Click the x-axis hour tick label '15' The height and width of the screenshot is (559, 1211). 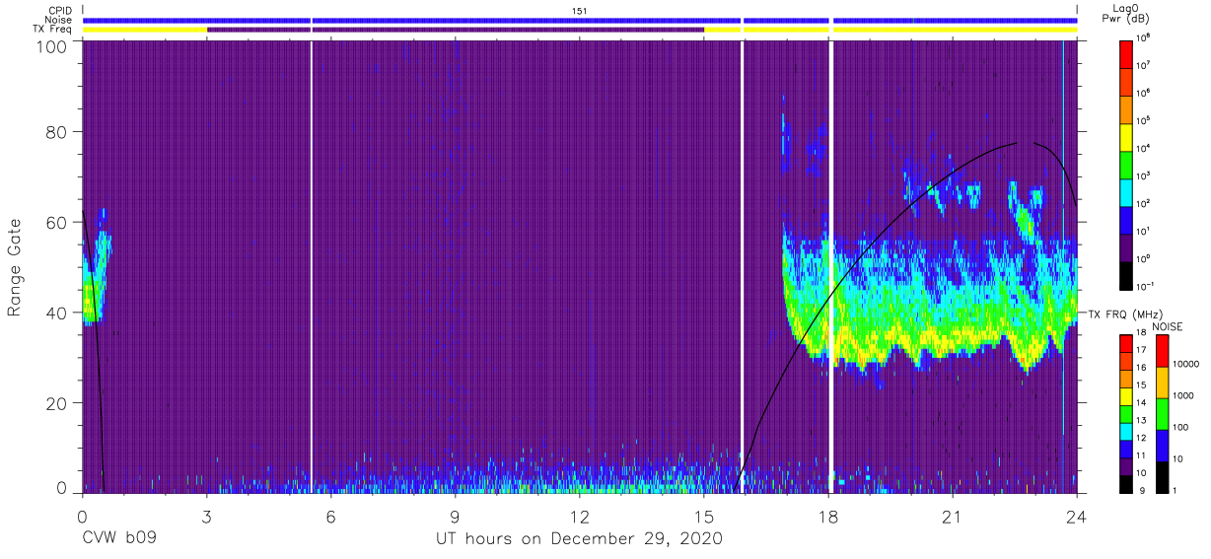tap(704, 516)
